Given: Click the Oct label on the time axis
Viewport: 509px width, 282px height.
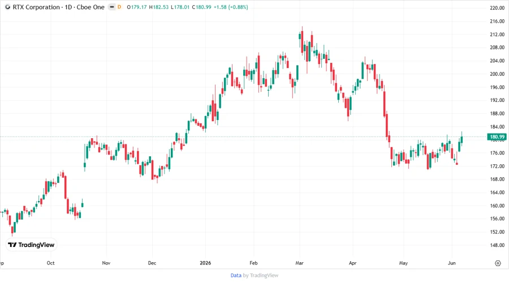Looking at the screenshot, I should (51, 263).
